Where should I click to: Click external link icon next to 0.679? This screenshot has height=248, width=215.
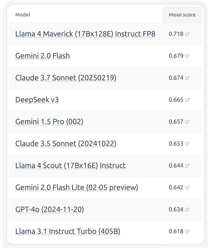tap(187, 56)
